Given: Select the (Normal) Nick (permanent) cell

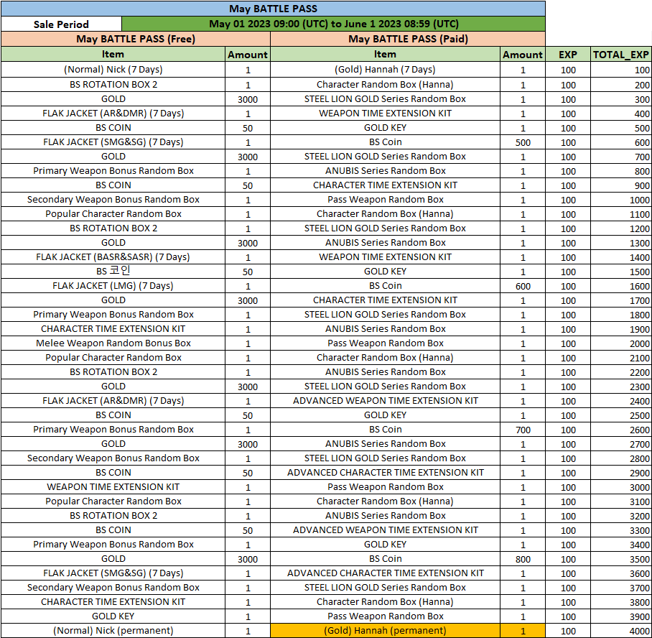Looking at the screenshot, I should point(113,631).
